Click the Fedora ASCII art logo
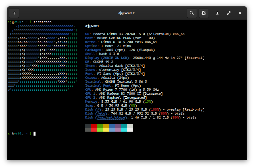Screen dimensions: 254x168 [x=42, y=58]
